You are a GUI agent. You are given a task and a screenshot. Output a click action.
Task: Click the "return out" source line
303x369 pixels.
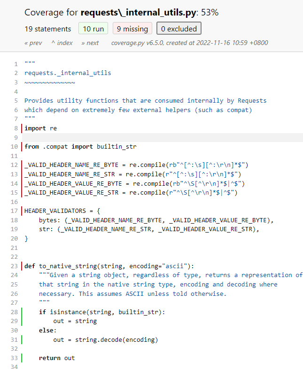[57, 358]
